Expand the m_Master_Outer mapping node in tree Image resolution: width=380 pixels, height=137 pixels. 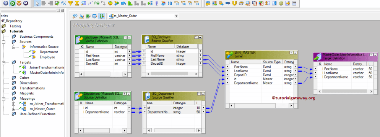[14, 109]
